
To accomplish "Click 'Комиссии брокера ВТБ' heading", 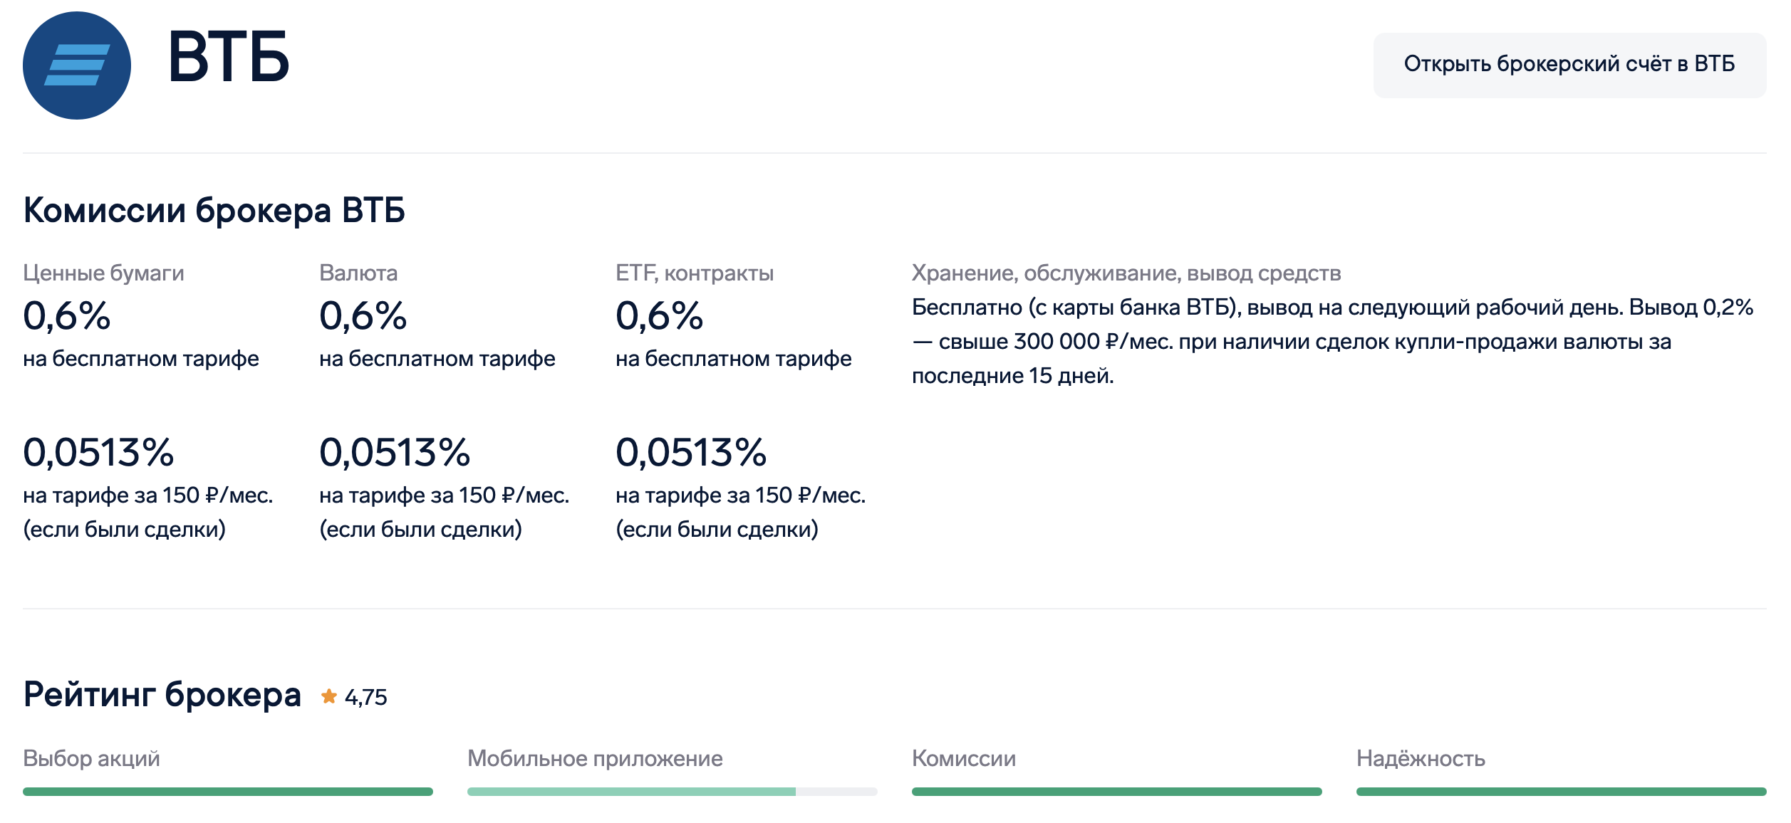I will (214, 210).
